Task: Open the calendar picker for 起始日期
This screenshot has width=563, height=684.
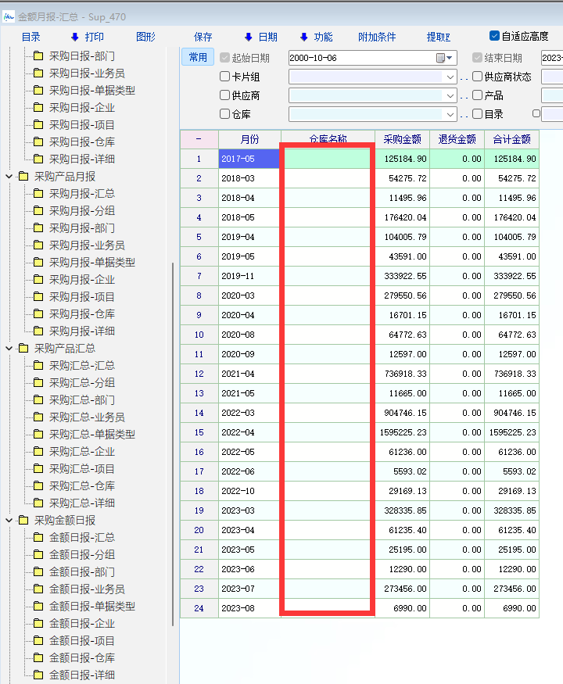Action: point(444,58)
